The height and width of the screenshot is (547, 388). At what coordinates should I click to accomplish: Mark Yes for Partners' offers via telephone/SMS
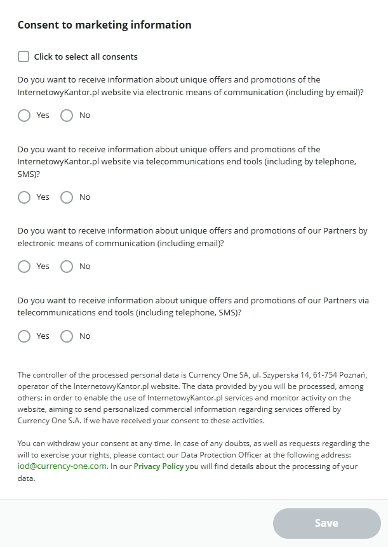(x=24, y=336)
